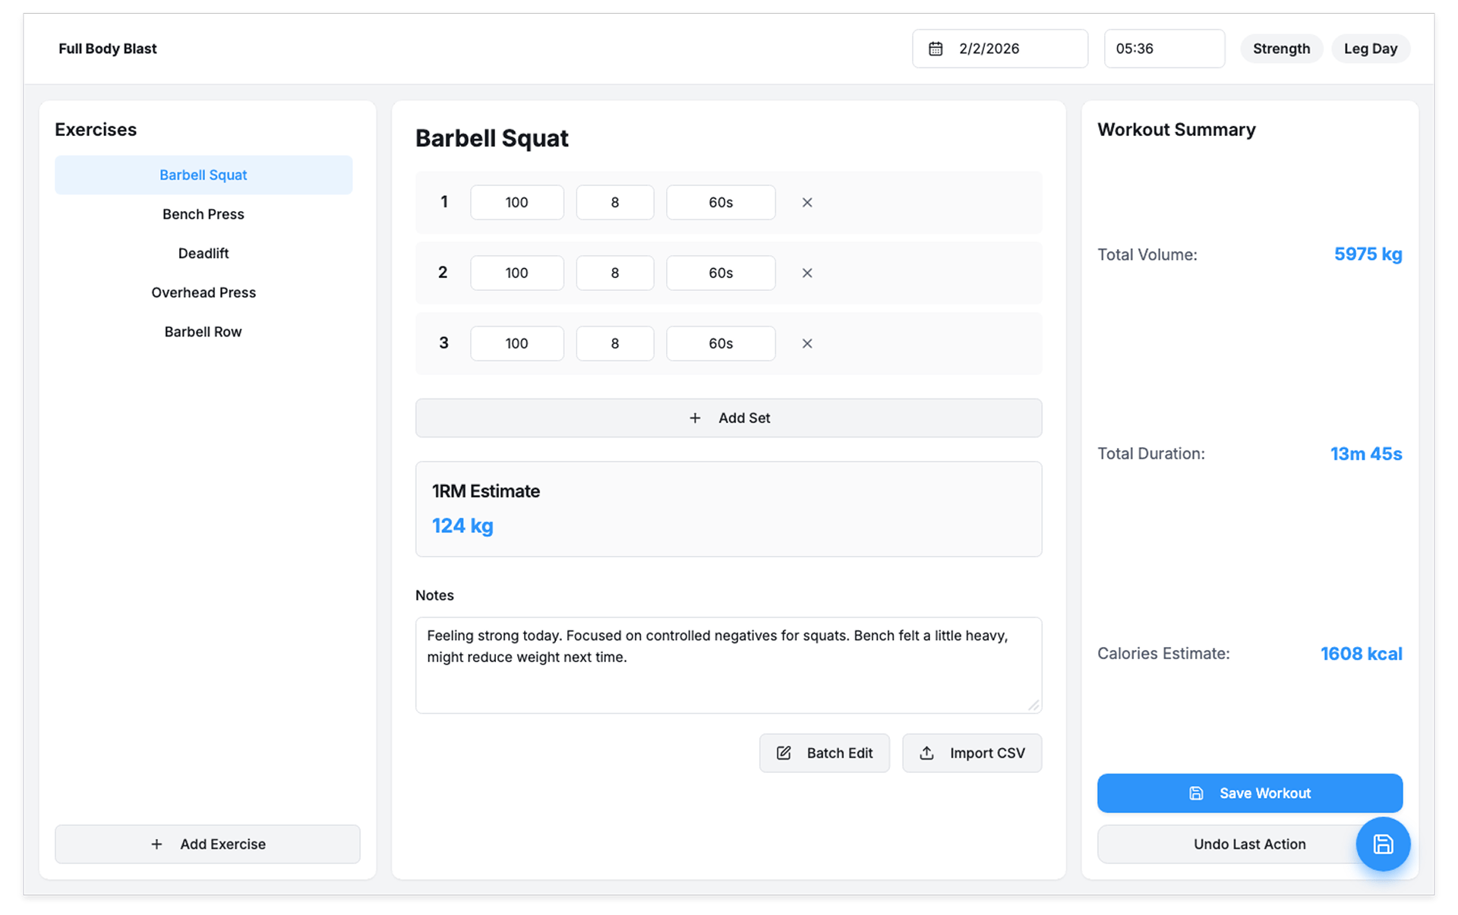This screenshot has width=1458, height=915.
Task: Select Bench Press in the exercises list
Action: click(204, 214)
